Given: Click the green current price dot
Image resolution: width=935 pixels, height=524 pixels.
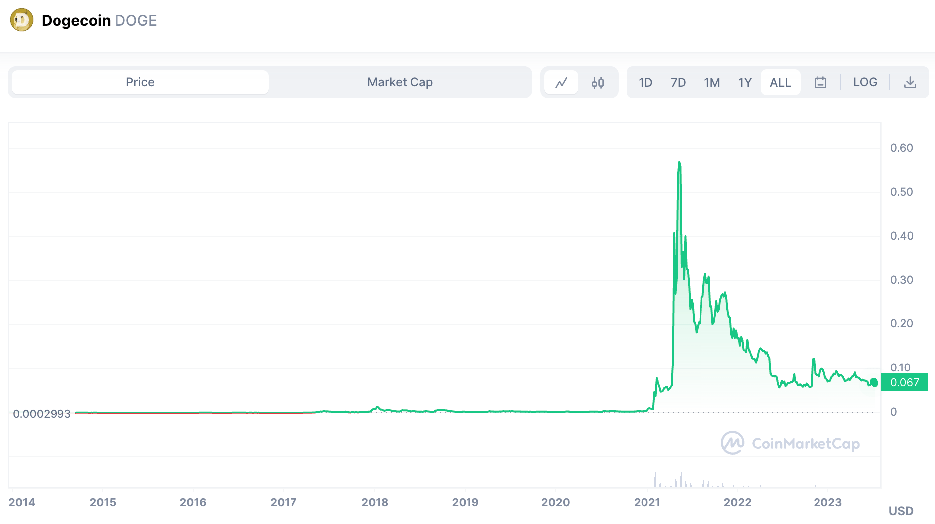Looking at the screenshot, I should click(874, 382).
